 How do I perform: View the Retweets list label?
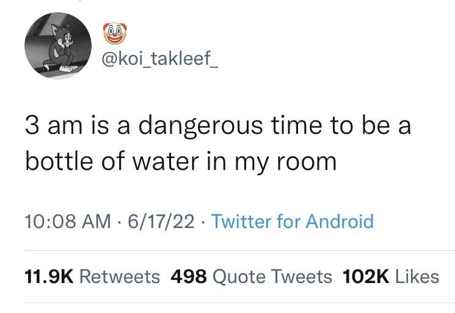click(x=120, y=276)
